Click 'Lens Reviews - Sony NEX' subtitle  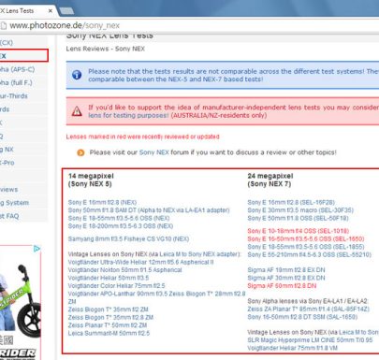[106, 49]
